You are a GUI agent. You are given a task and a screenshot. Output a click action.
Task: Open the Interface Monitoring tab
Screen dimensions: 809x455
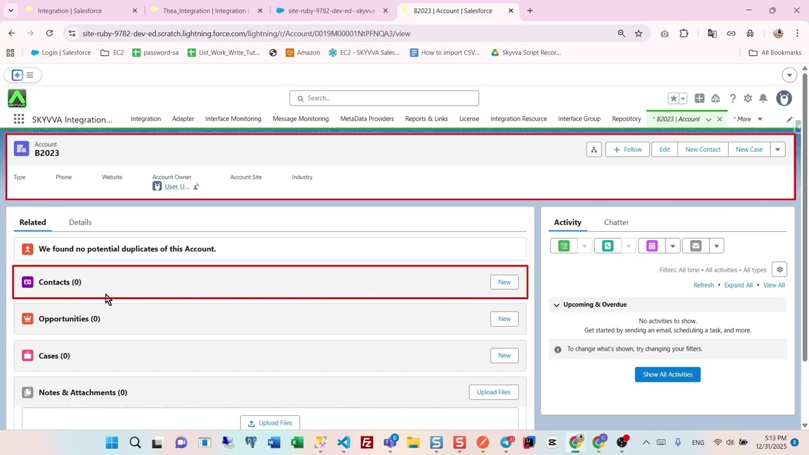[233, 119]
